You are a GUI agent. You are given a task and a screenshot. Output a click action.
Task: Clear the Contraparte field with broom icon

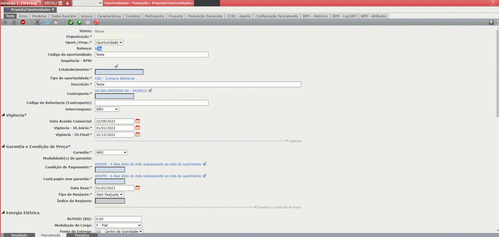click(x=150, y=91)
